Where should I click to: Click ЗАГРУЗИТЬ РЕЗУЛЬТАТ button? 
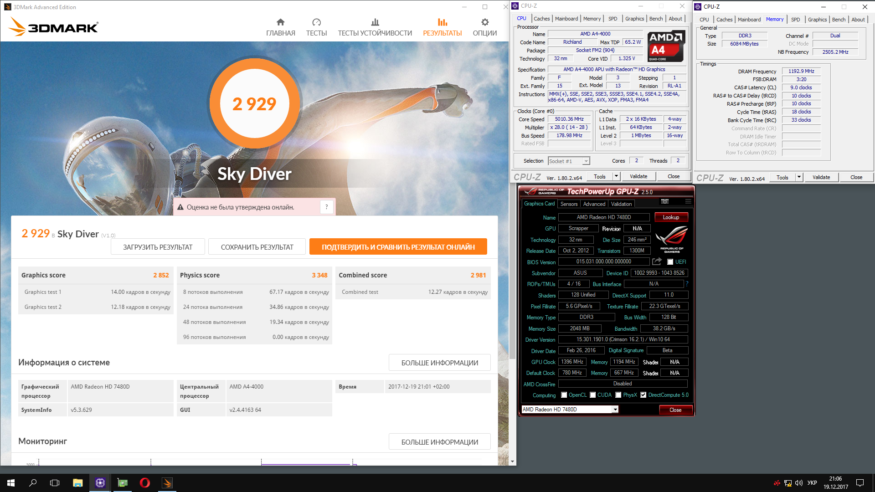pyautogui.click(x=158, y=247)
